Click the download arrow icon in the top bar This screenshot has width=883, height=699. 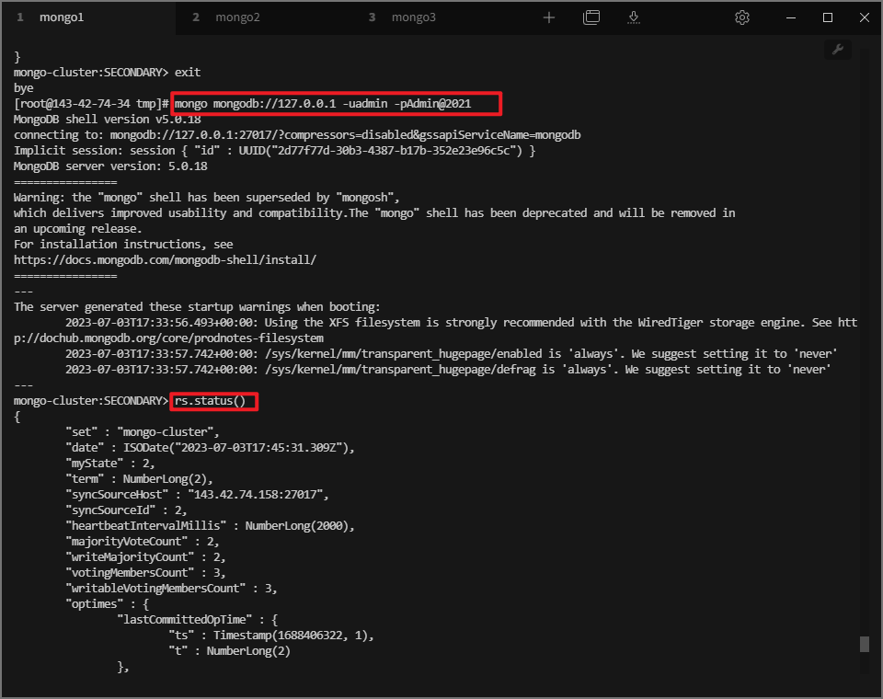click(x=634, y=17)
